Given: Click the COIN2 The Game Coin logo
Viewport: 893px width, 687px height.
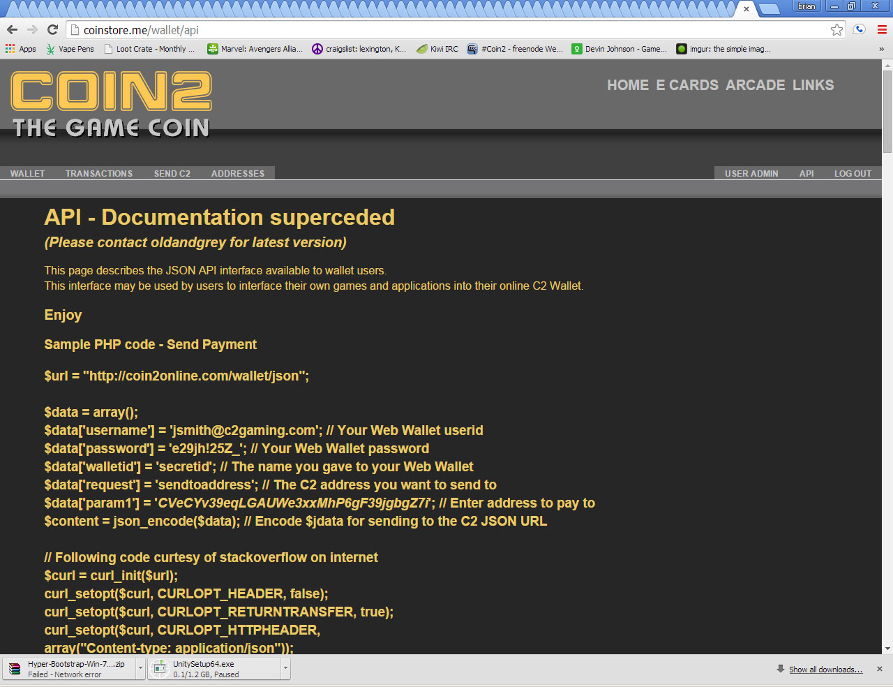Looking at the screenshot, I should pos(112,104).
